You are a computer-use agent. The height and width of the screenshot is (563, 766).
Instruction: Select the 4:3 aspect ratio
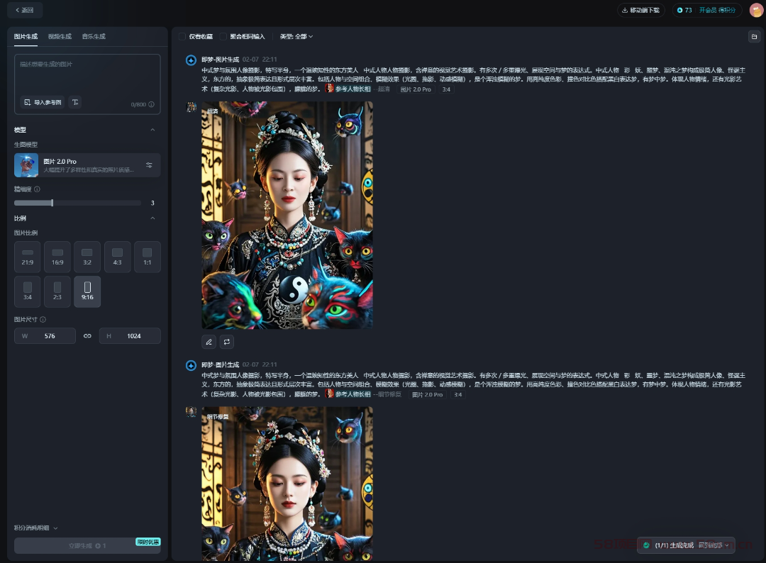(x=117, y=257)
